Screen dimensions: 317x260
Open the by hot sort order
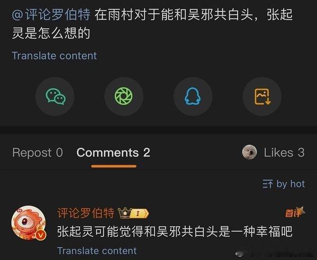point(291,184)
